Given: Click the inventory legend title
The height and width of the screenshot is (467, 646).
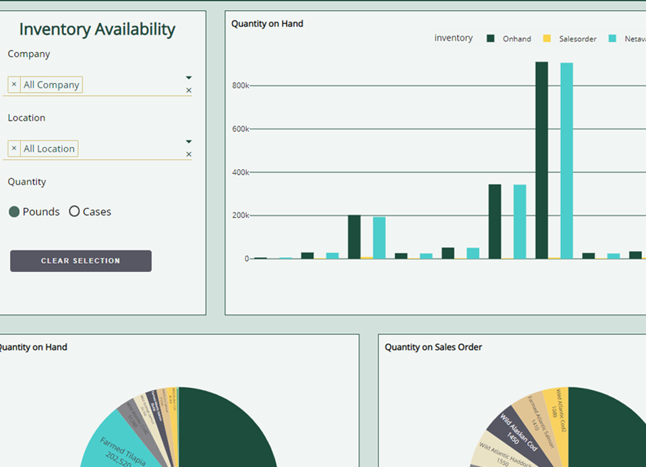Looking at the screenshot, I should click(x=453, y=38).
